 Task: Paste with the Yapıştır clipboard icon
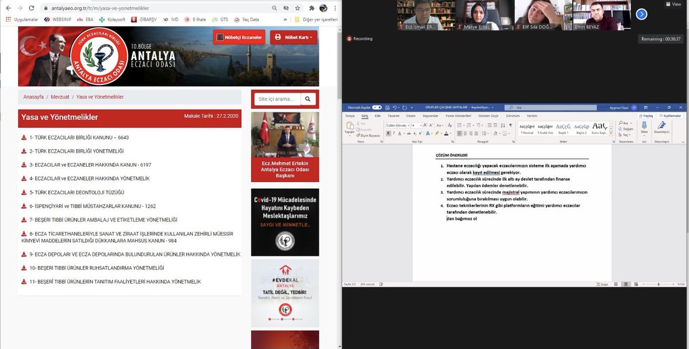(x=349, y=125)
